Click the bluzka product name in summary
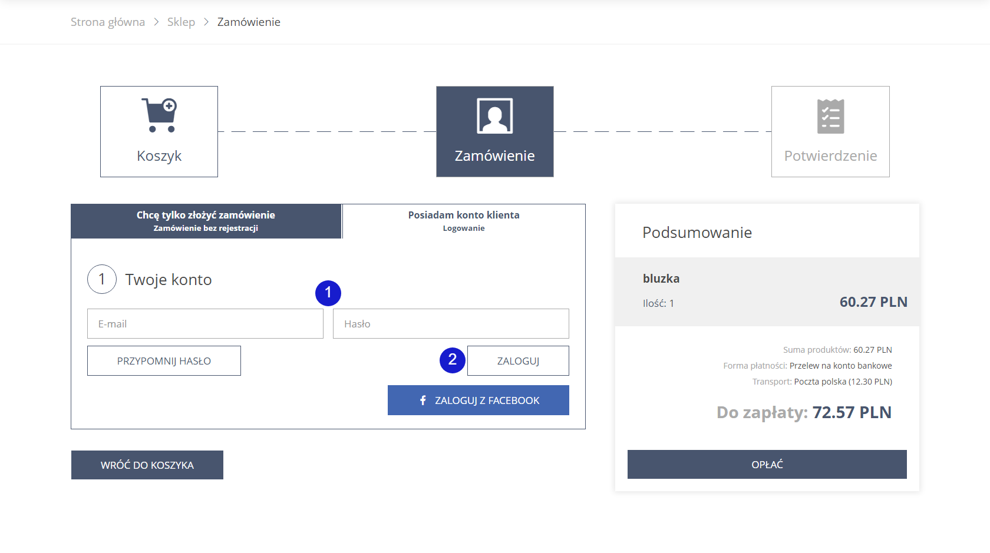The width and height of the screenshot is (990, 553). pyautogui.click(x=661, y=279)
